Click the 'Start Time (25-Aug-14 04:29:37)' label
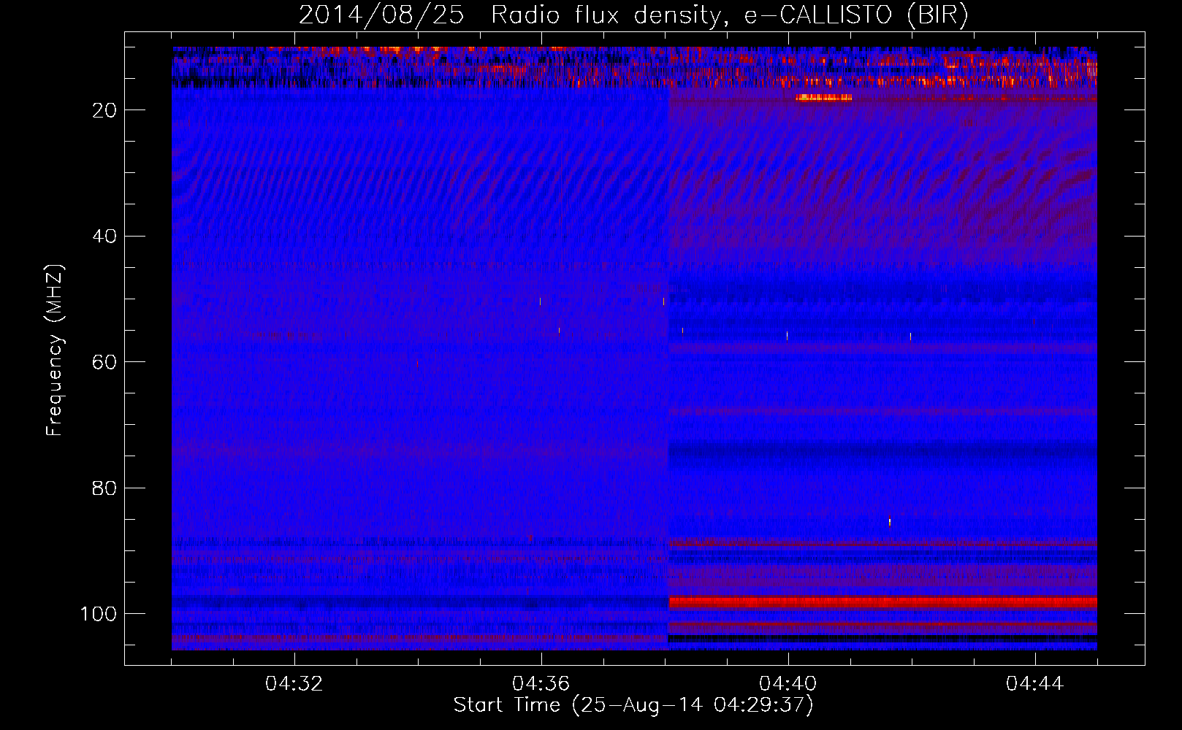 coord(633,705)
